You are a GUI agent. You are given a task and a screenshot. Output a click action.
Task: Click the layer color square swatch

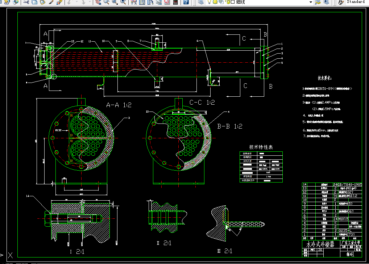click(232, 2)
